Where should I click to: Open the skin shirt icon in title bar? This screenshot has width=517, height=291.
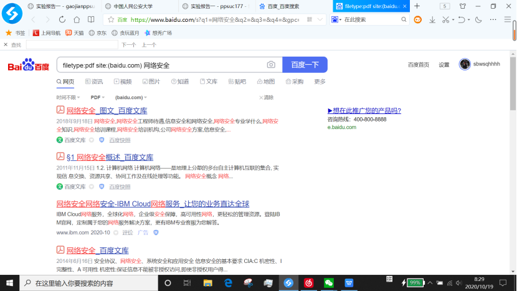pos(463,6)
